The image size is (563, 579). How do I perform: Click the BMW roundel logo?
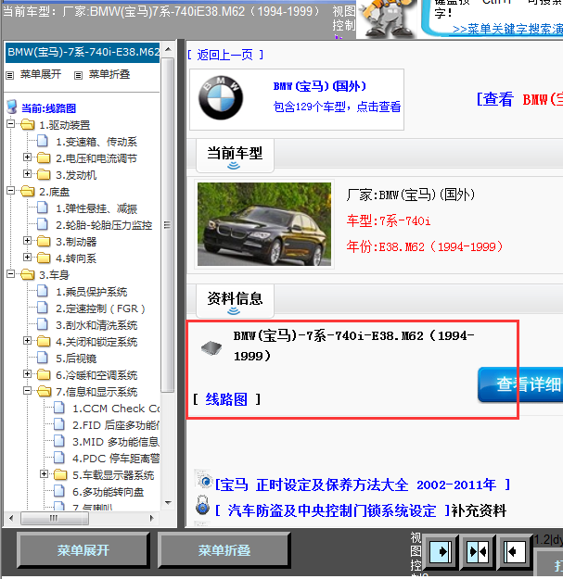[x=221, y=98]
